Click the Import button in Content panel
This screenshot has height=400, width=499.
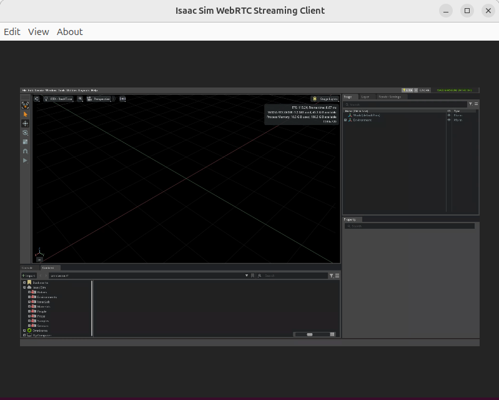click(29, 276)
